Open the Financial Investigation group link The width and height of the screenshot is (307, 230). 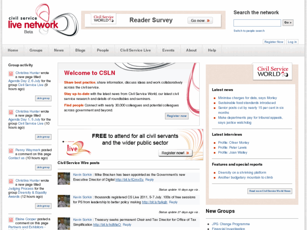pyautogui.click(x=228, y=229)
